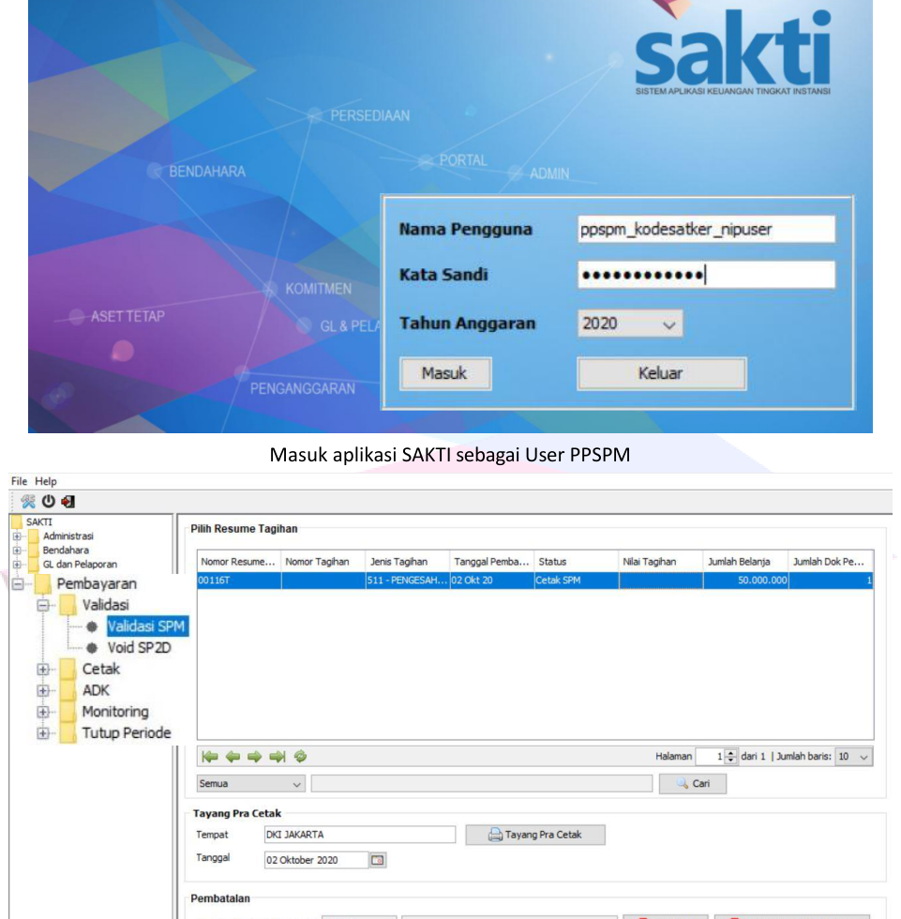
Task: Go to first page with leftmost green arrow
Action: tap(209, 756)
